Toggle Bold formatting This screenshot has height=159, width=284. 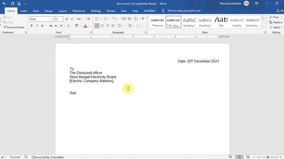point(32,26)
